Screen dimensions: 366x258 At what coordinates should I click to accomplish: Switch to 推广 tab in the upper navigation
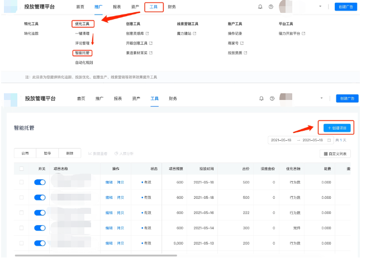point(98,7)
